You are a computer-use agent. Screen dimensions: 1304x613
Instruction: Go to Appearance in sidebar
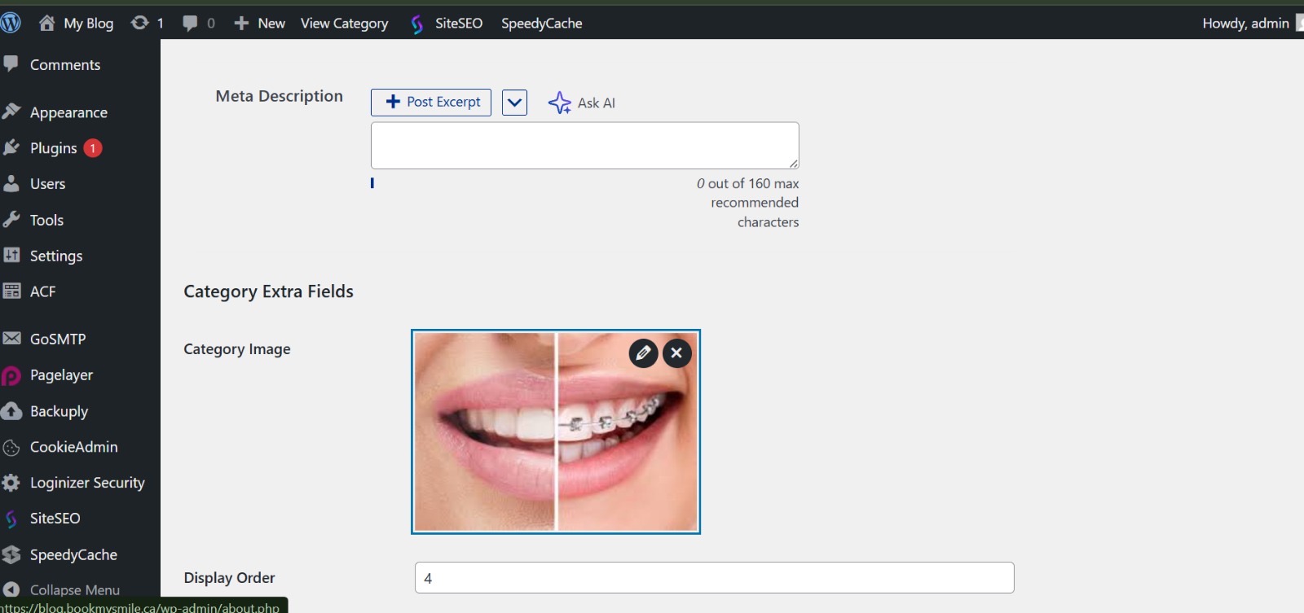pos(68,112)
